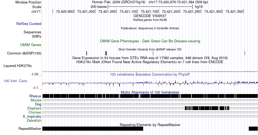Viewport: 258px width, 135px height.
Task: Select the Mouse alignment label
Action: (x=36, y=100)
